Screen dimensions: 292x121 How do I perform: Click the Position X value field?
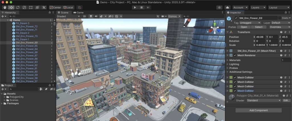coord(260,37)
